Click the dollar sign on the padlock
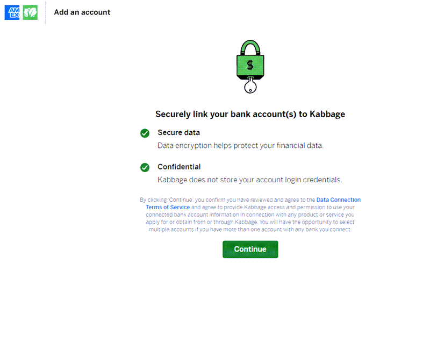This screenshot has width=430, height=342. tap(250, 65)
